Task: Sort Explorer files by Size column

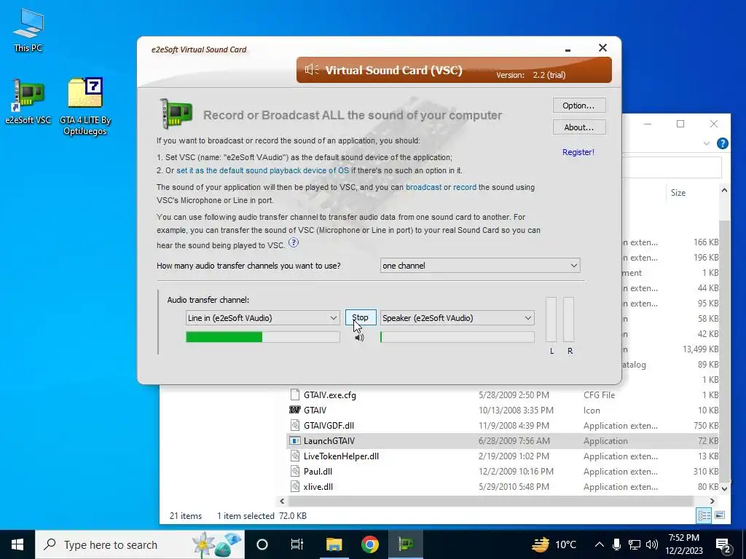Action: click(678, 192)
